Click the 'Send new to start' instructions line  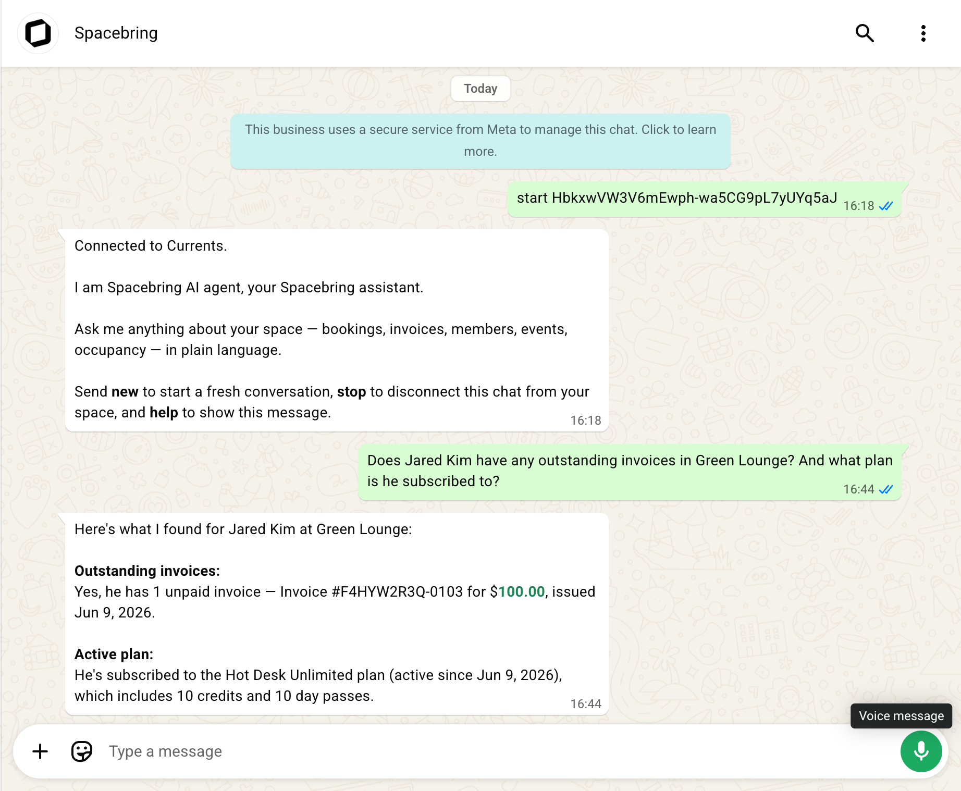tap(332, 402)
